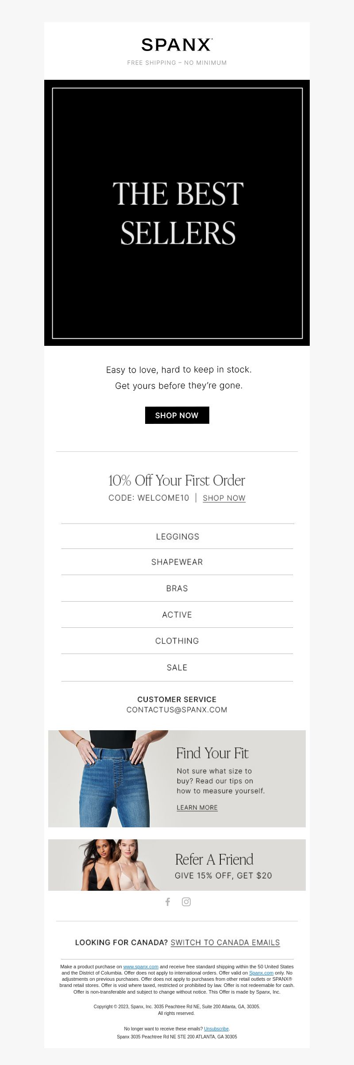Click the black SHOP NOW button
Image resolution: width=354 pixels, height=1065 pixels.
[x=177, y=415]
